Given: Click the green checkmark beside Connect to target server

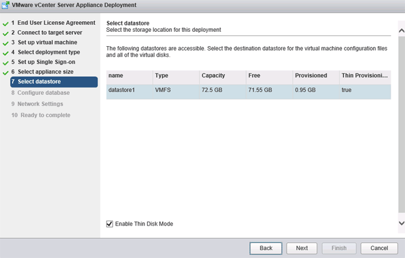Looking at the screenshot, I should point(6,34).
